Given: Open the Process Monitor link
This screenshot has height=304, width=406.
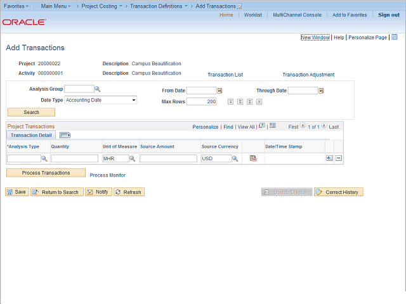Looking at the screenshot, I should point(107,175).
